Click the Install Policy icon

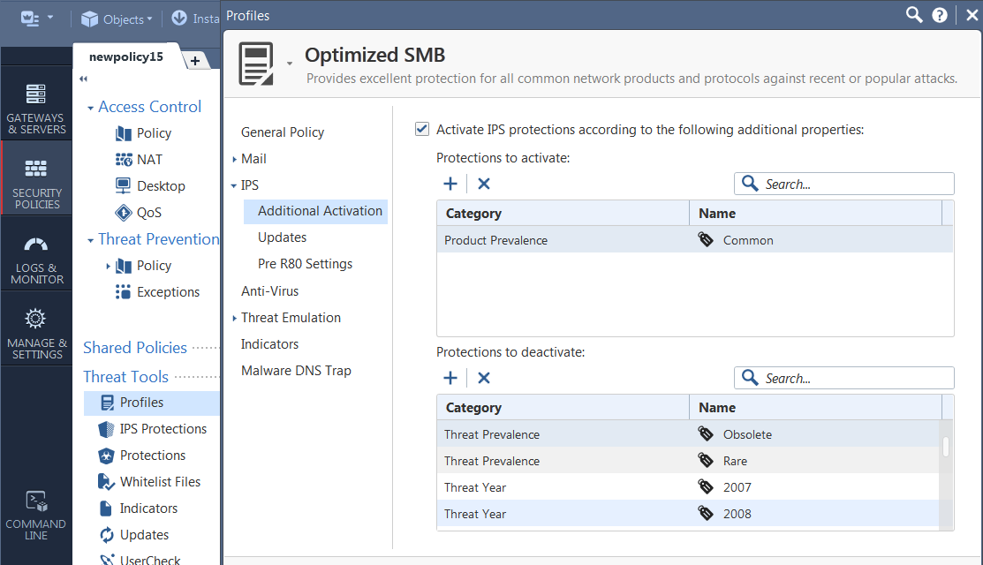[179, 19]
